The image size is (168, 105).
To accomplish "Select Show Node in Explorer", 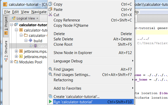I will point(73,53).
